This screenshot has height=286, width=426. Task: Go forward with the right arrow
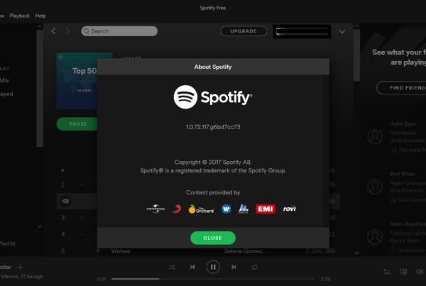(x=67, y=31)
